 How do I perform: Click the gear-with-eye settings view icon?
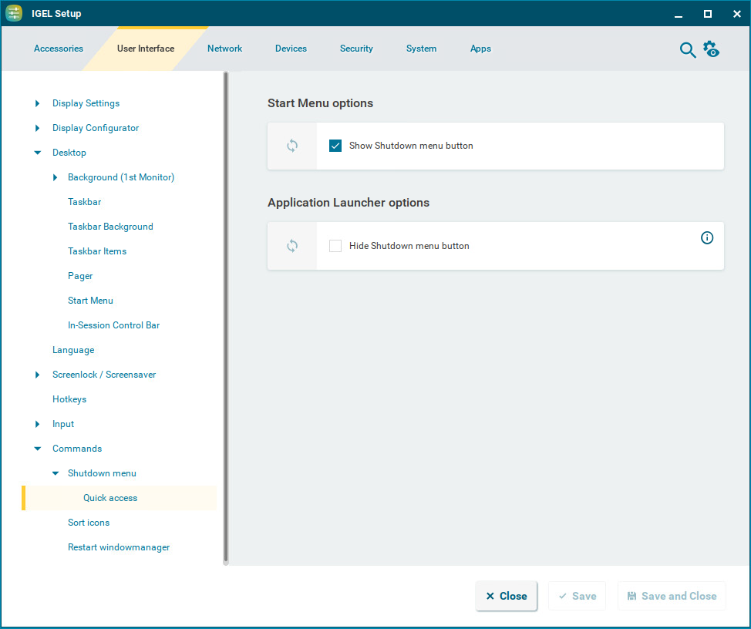click(x=711, y=49)
